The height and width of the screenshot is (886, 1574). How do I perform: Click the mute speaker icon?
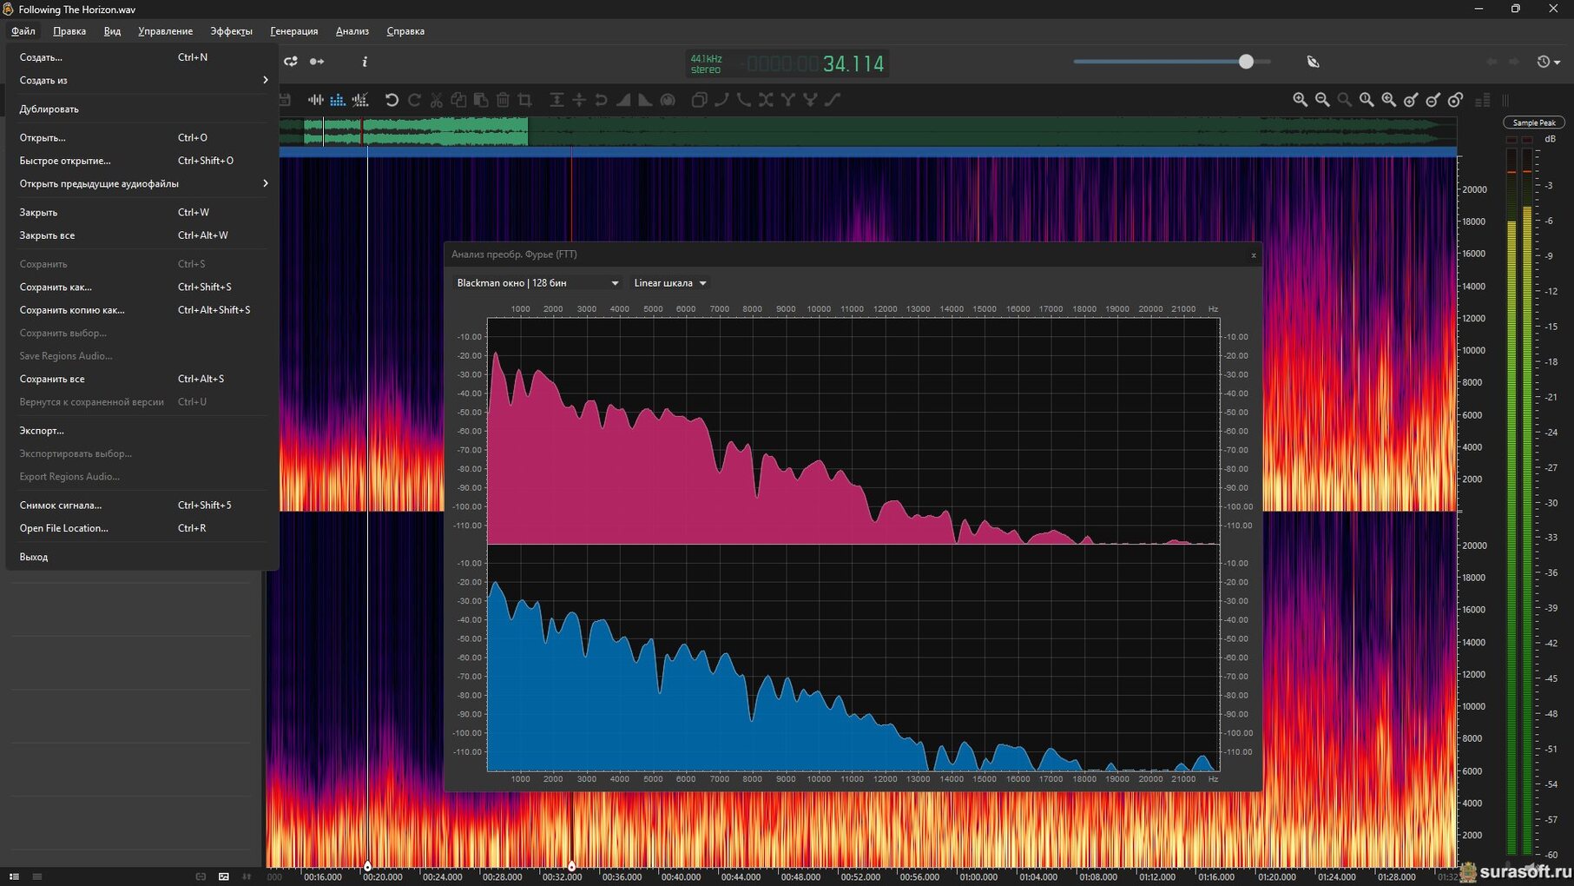pyautogui.click(x=1313, y=62)
